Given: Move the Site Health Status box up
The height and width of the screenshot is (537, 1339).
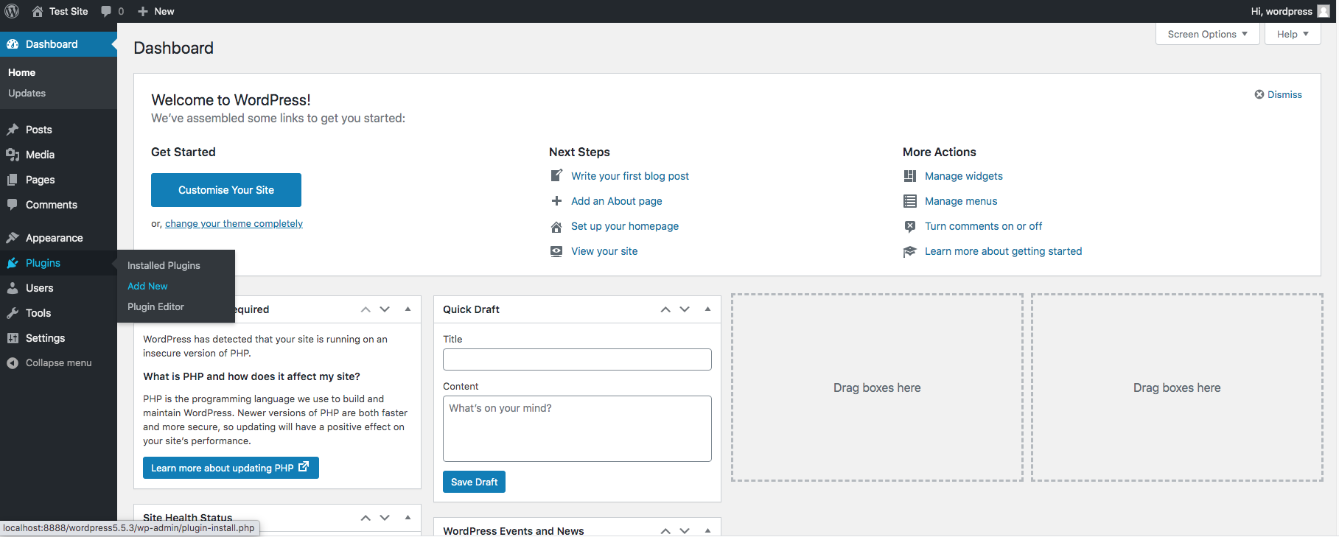Looking at the screenshot, I should pyautogui.click(x=366, y=518).
